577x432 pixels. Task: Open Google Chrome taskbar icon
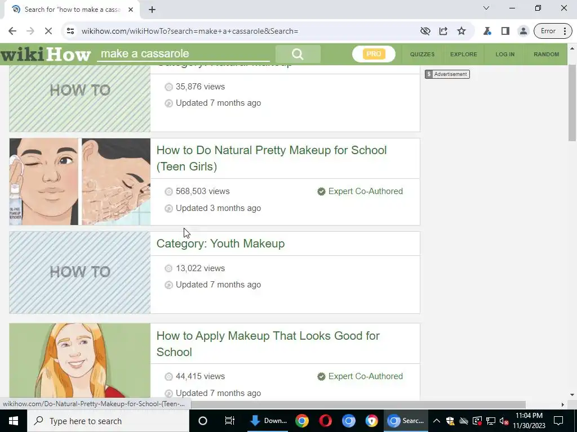pos(302,421)
